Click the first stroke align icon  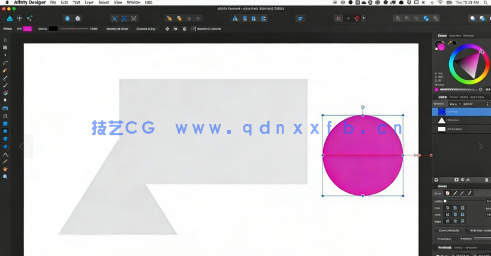[x=447, y=221]
